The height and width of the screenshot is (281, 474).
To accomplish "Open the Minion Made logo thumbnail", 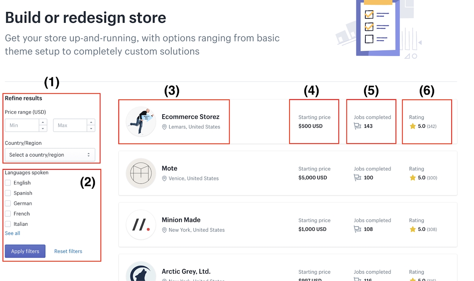I will click(141, 225).
